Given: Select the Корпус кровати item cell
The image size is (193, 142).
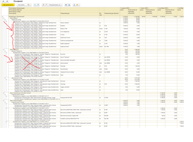Looking at the screenshot, I should 80,24.
